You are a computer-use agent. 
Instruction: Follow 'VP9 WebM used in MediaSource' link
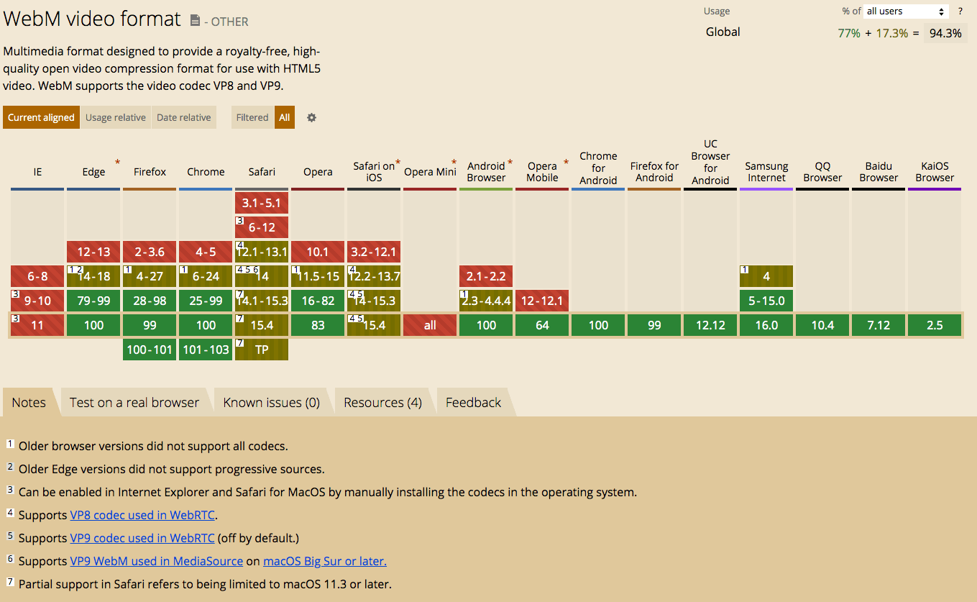tap(157, 561)
